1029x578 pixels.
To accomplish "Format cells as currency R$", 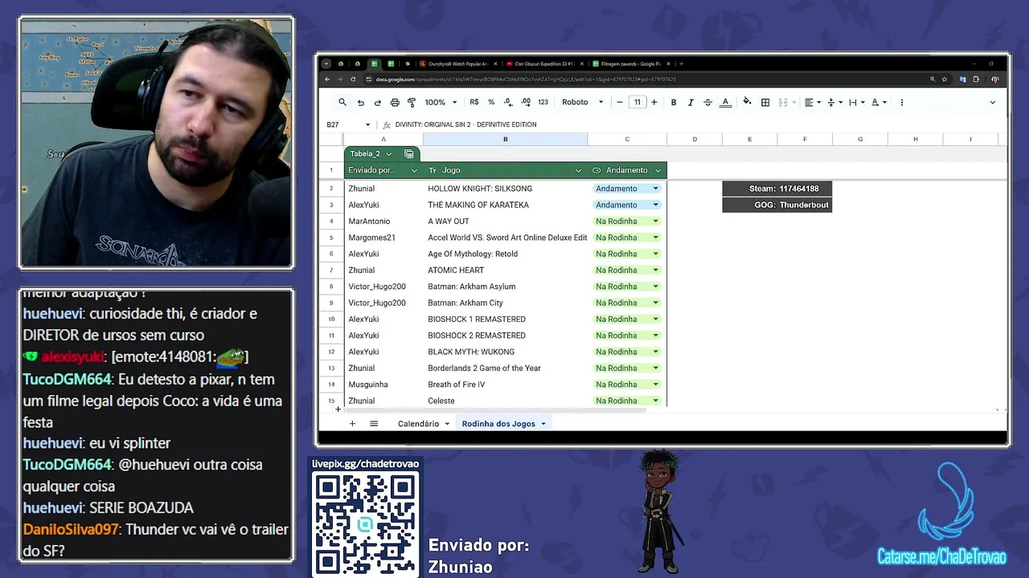I will pyautogui.click(x=474, y=102).
